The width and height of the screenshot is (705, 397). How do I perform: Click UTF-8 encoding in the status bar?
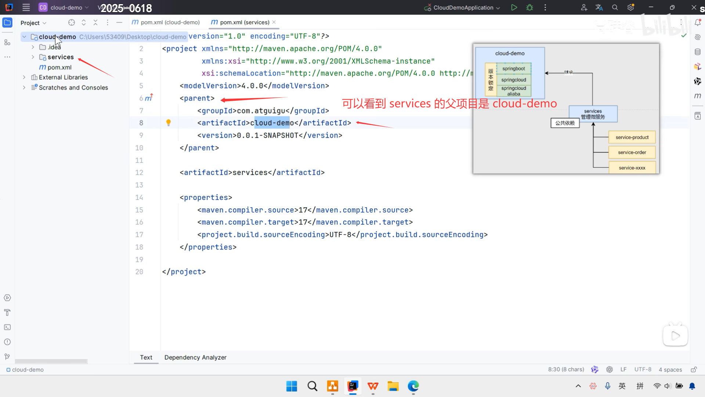click(643, 369)
